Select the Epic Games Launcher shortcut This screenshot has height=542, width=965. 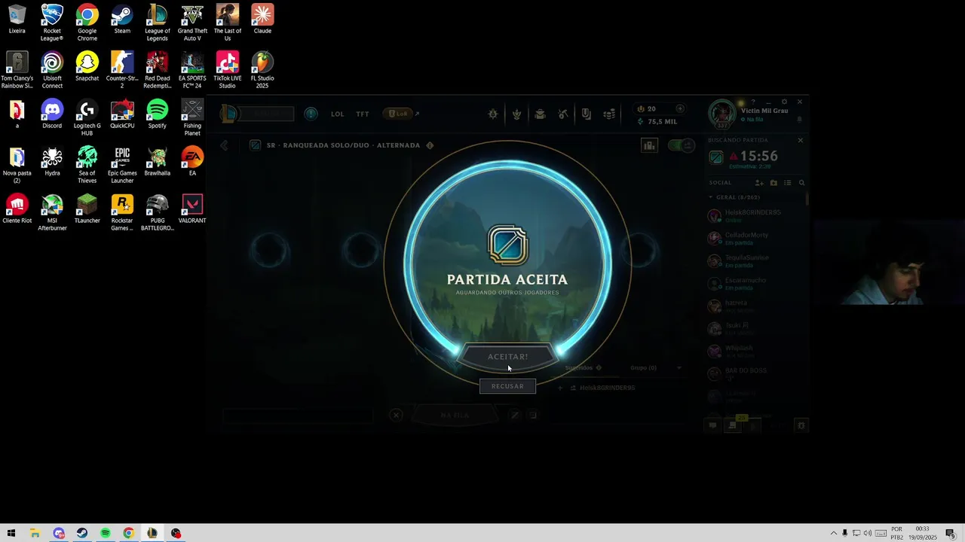pyautogui.click(x=122, y=165)
